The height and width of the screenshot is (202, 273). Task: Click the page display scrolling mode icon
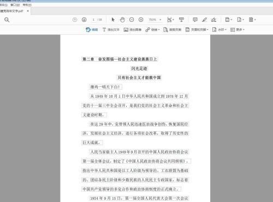[x=181, y=20]
